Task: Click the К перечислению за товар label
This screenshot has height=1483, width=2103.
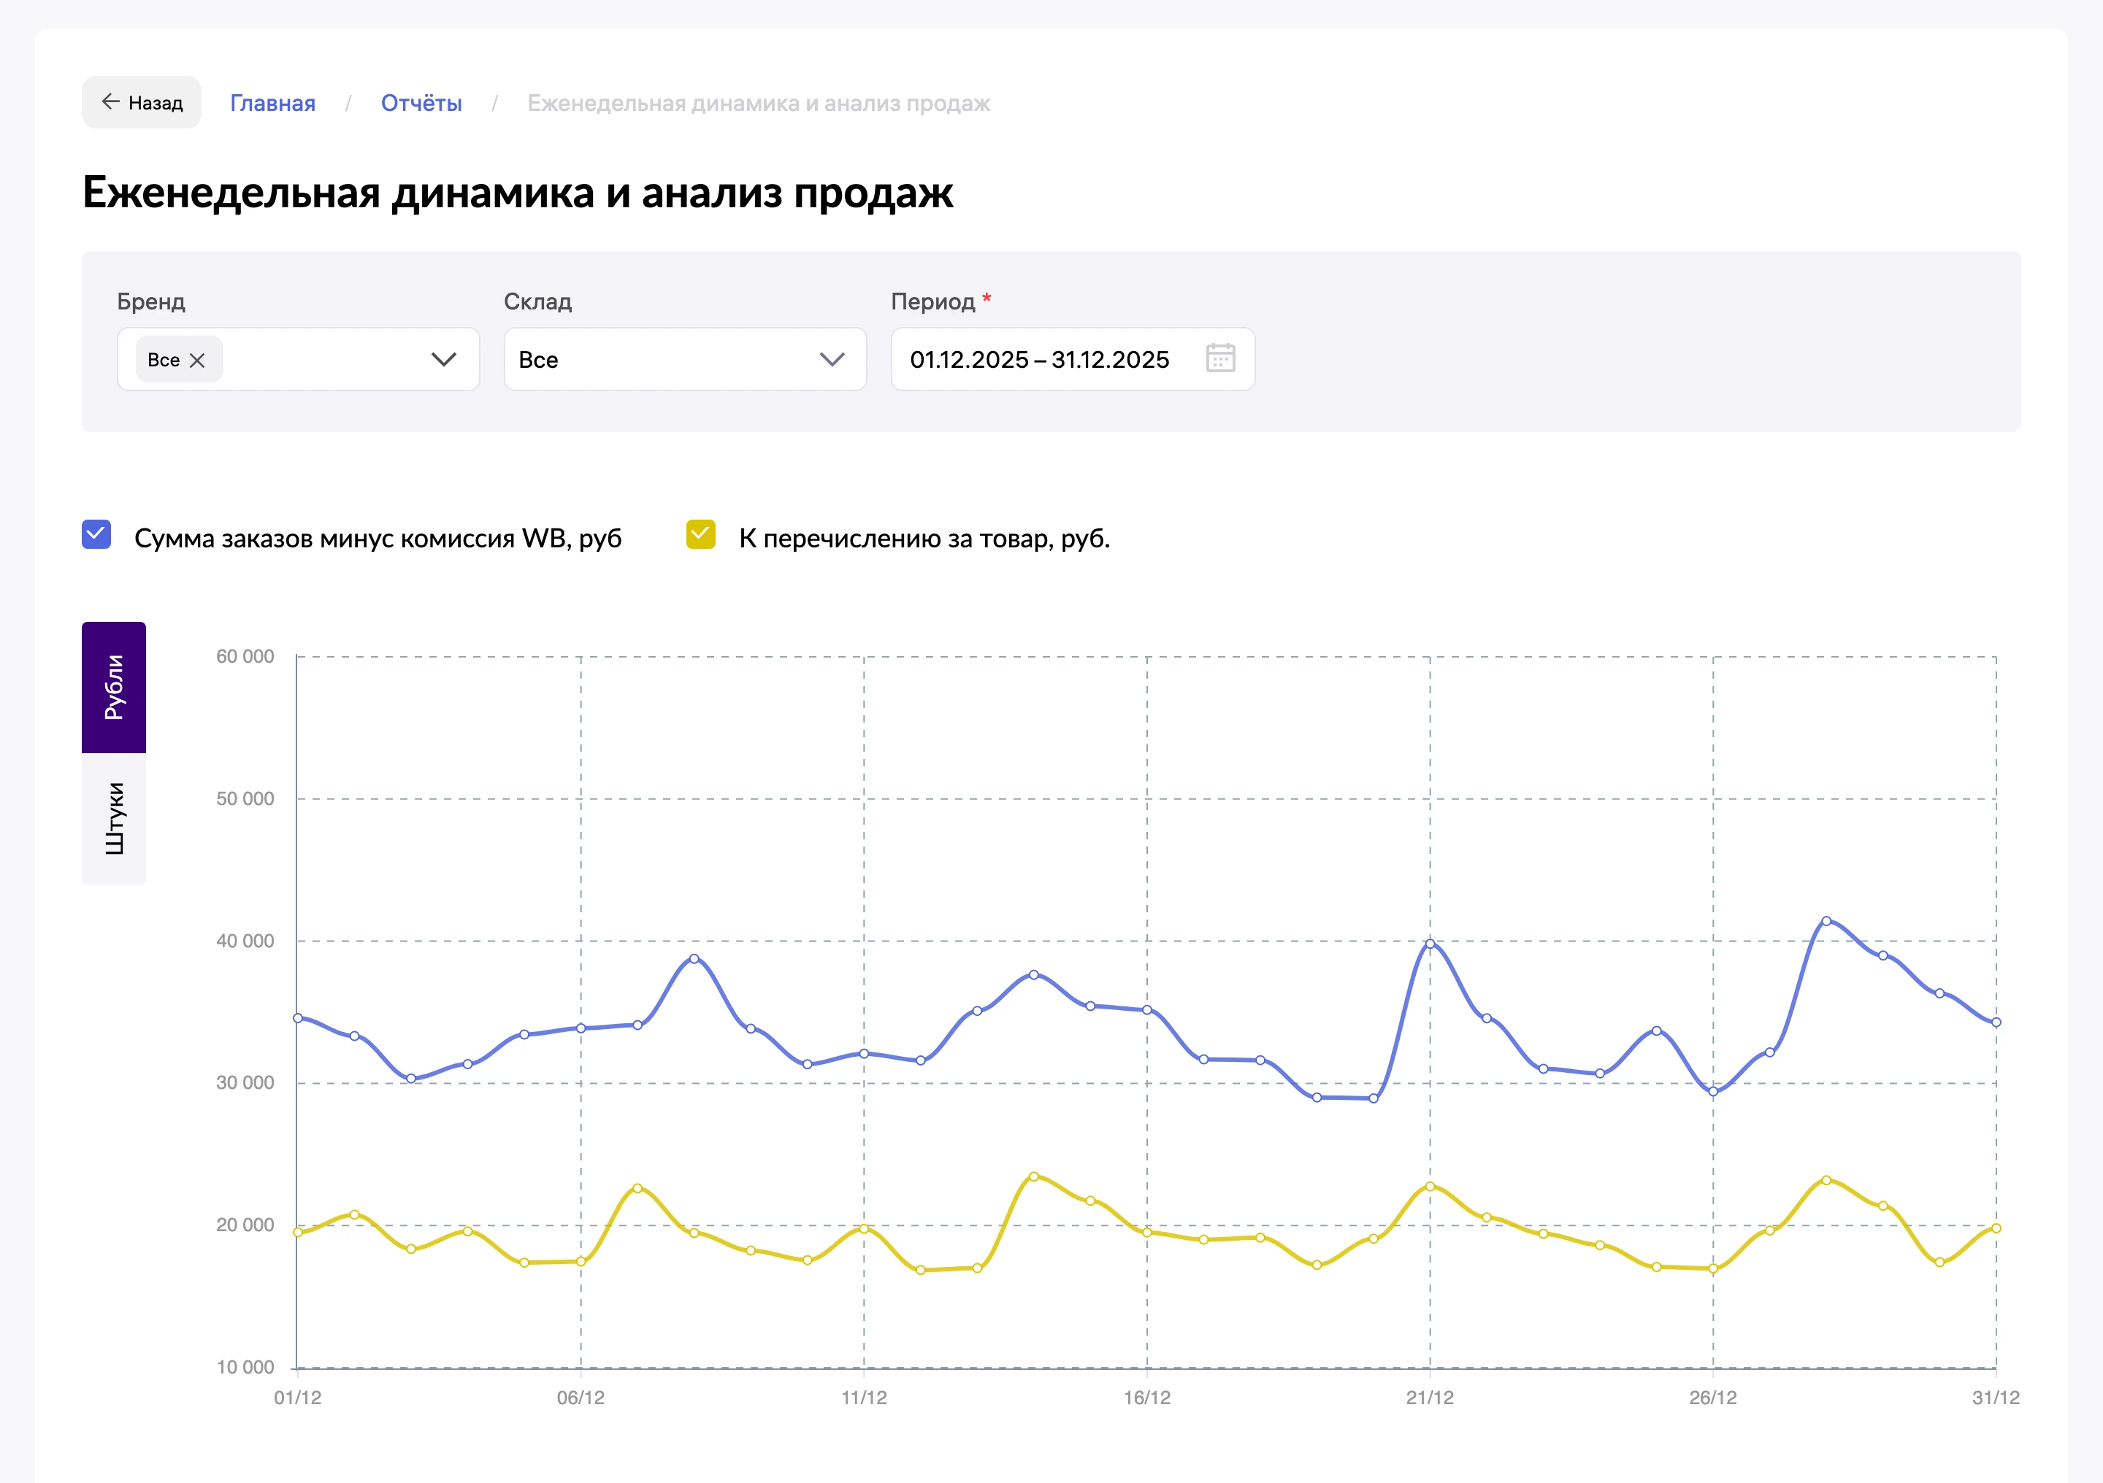Action: tap(924, 539)
